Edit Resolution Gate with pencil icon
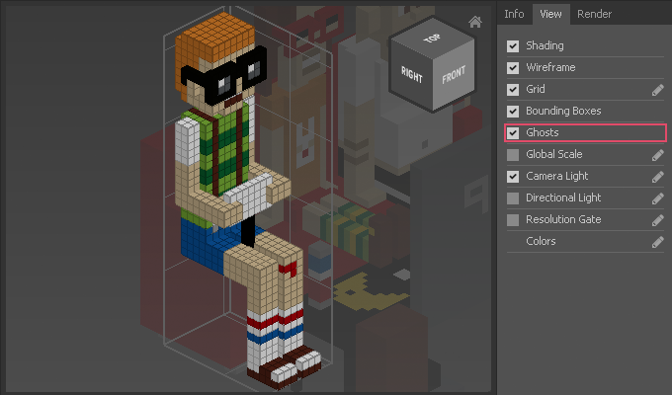 [x=657, y=220]
